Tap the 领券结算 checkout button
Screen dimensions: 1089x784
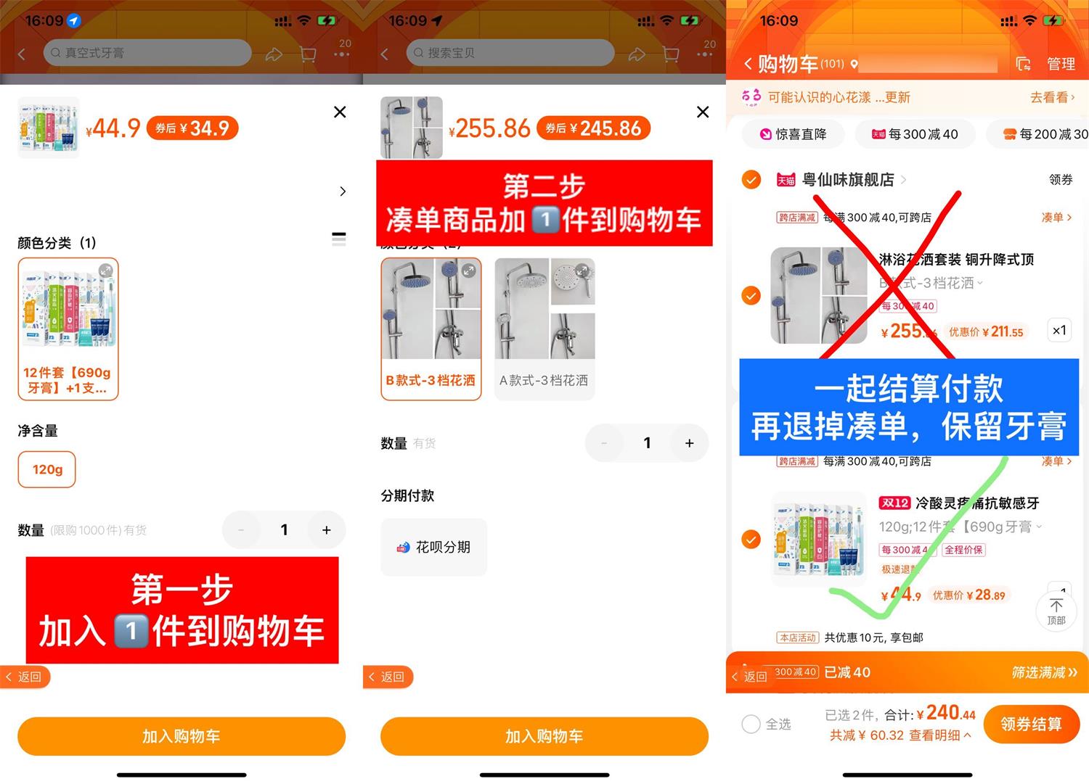(1032, 724)
